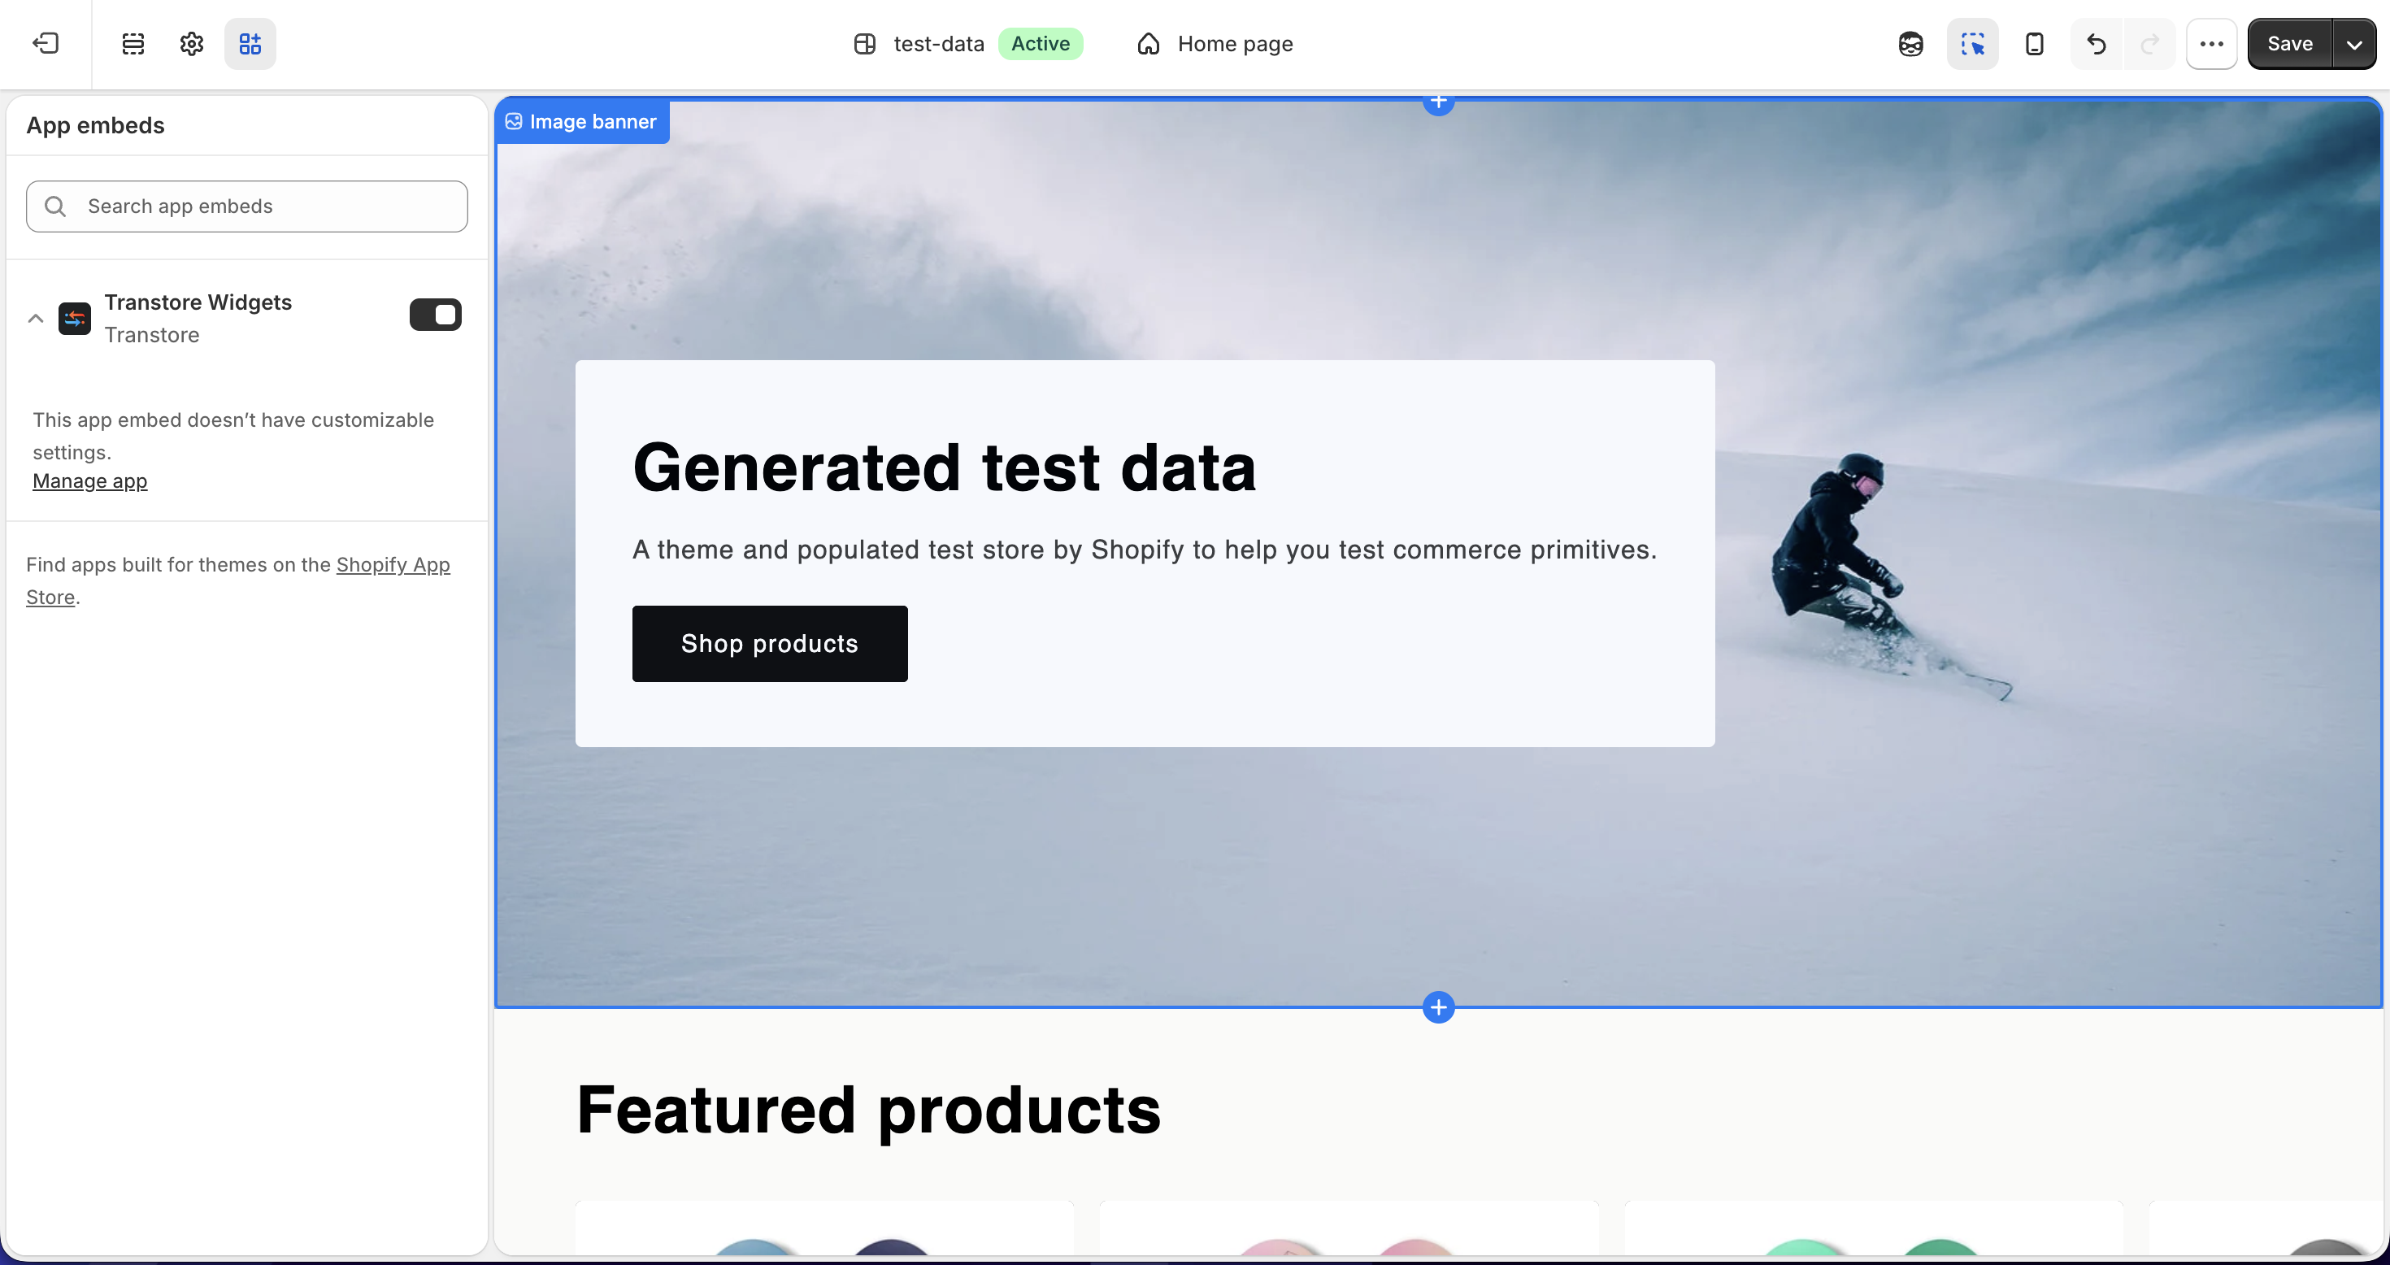Click the Shop products button
The image size is (2390, 1265).
point(769,643)
